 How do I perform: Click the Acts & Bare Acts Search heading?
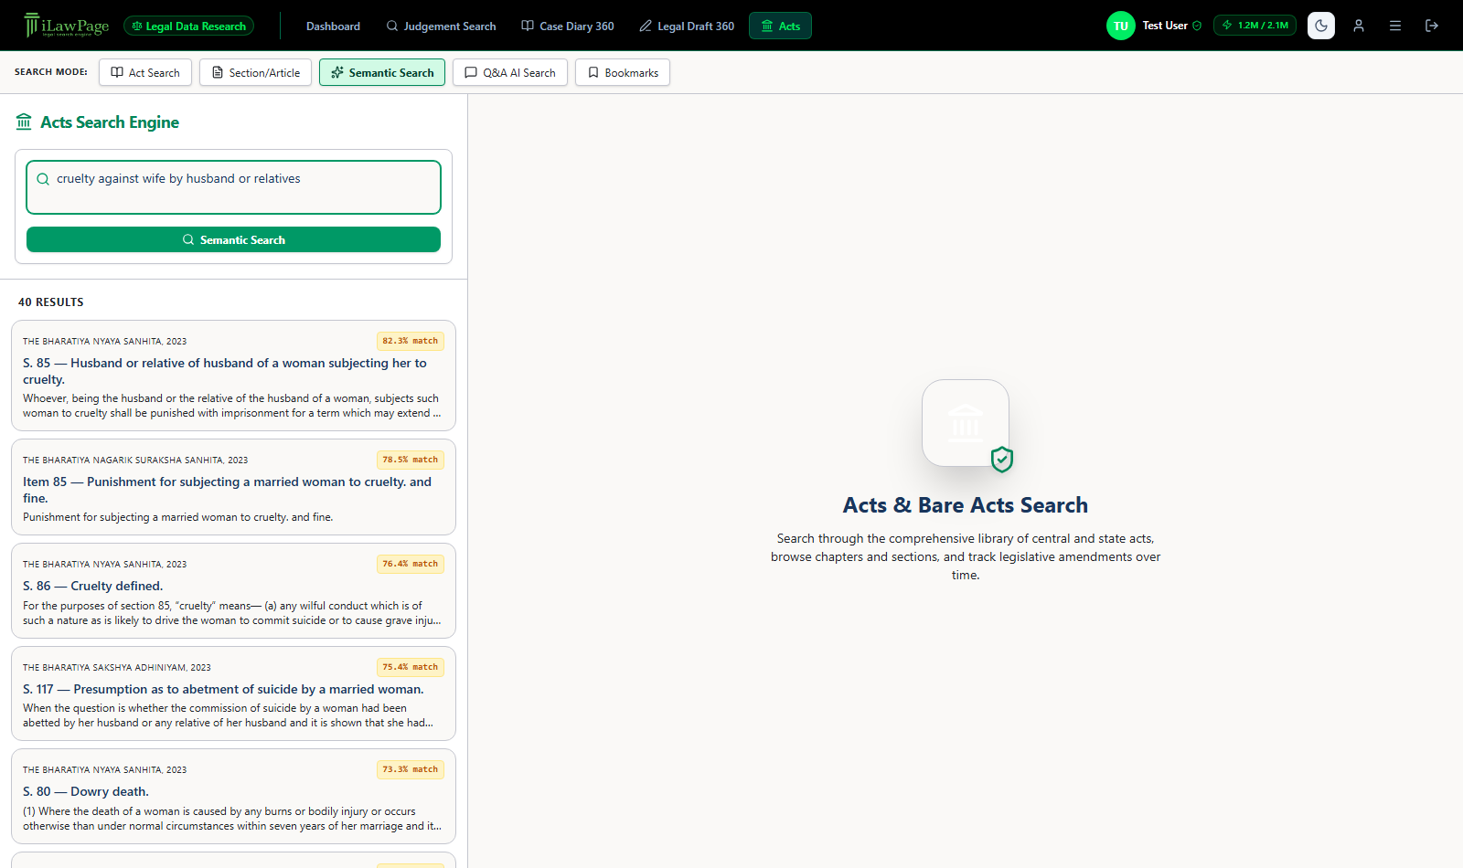[x=966, y=505]
